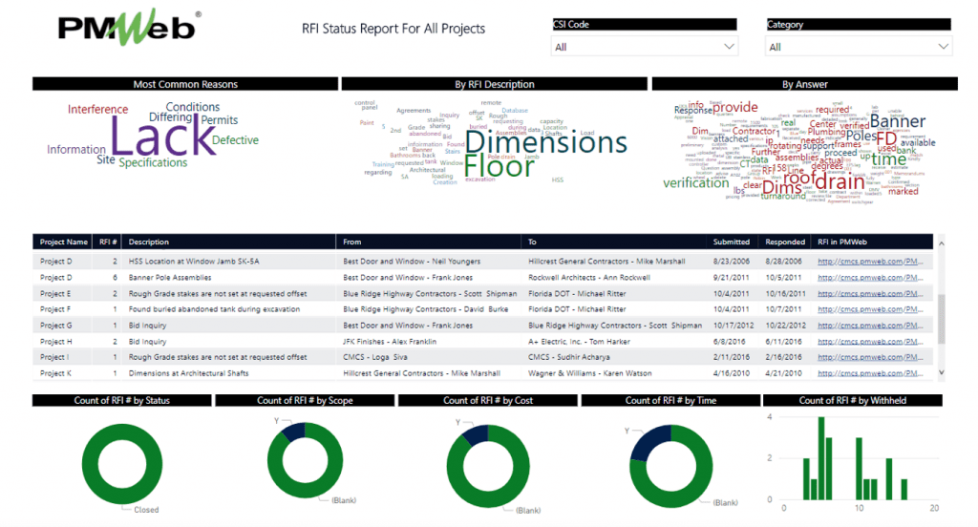The height and width of the screenshot is (527, 978).
Task: Select the word 'Lack' in reasons cloud
Action: tap(162, 137)
